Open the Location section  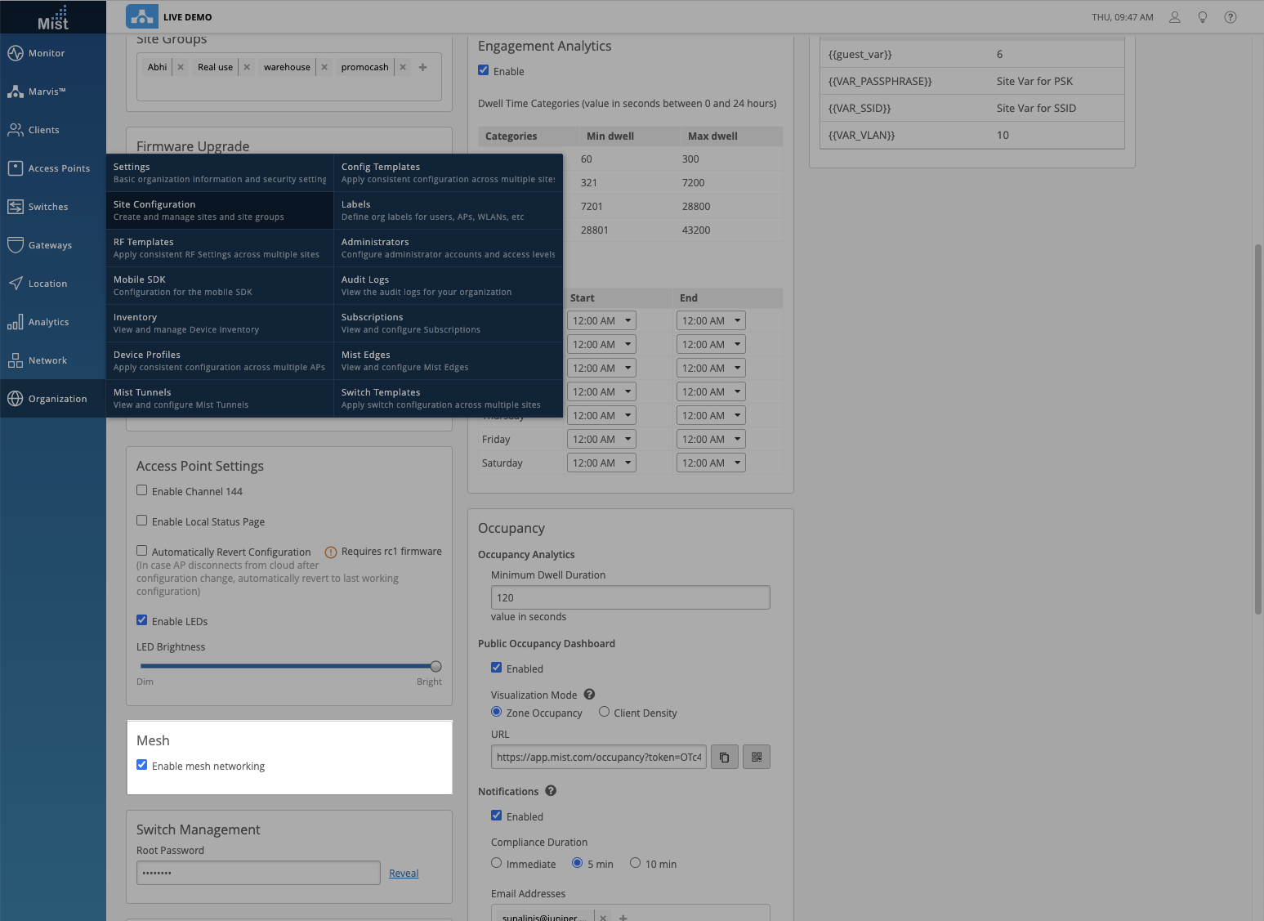[x=53, y=284]
